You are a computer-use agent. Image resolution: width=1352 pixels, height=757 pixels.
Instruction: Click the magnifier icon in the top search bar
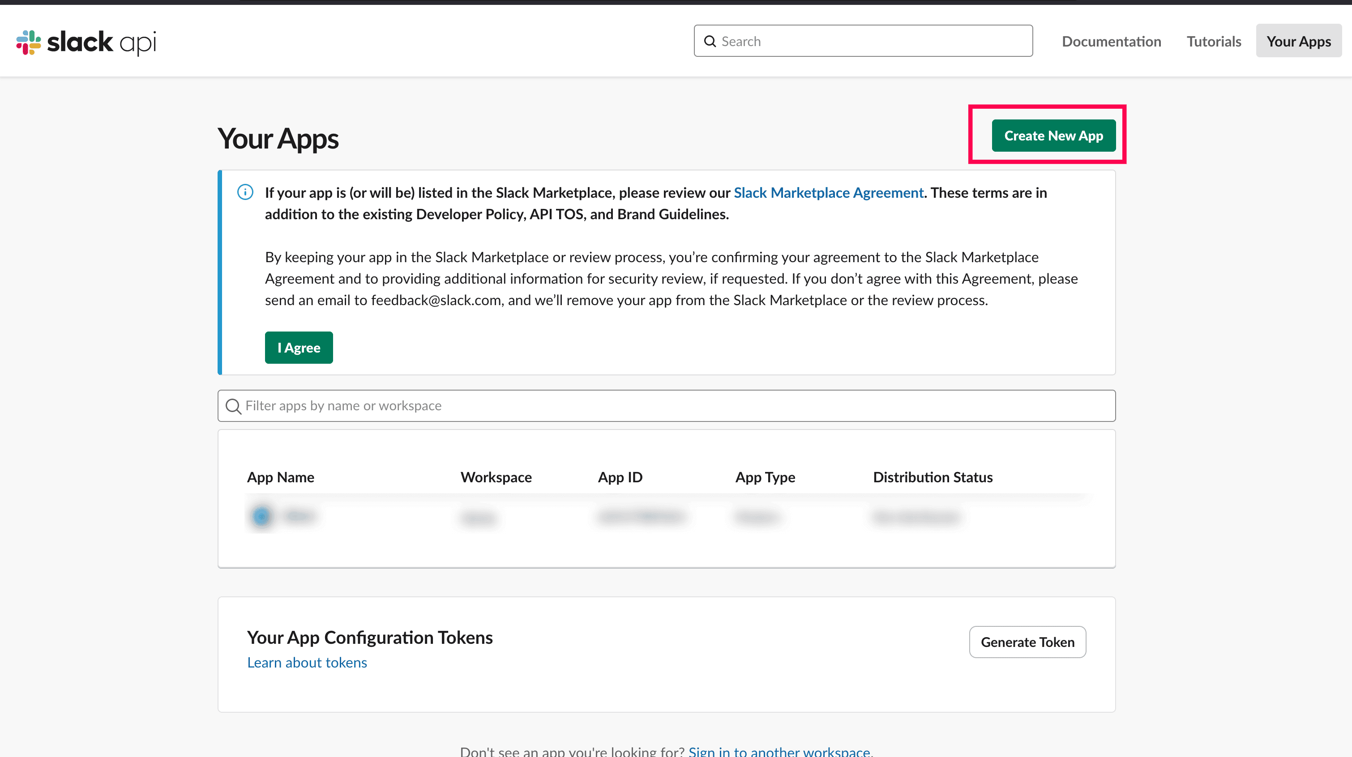tap(710, 41)
